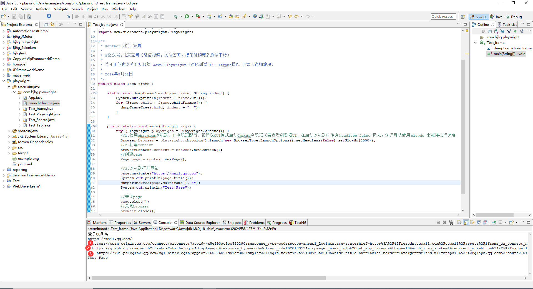Screen dimensions: 533x289
Task: Run the program with the green Run button
Action: click(187, 16)
